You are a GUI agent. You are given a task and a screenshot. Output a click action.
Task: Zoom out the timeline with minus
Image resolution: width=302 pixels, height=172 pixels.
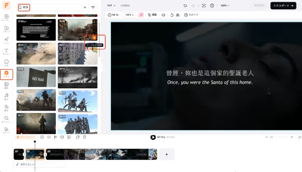267,137
